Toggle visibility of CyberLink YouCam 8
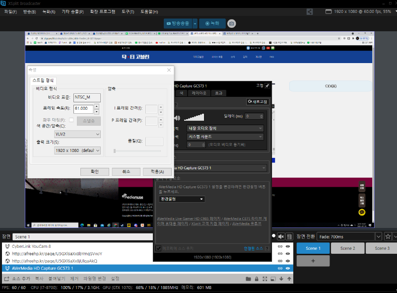The width and height of the screenshot is (397, 293). (x=288, y=246)
